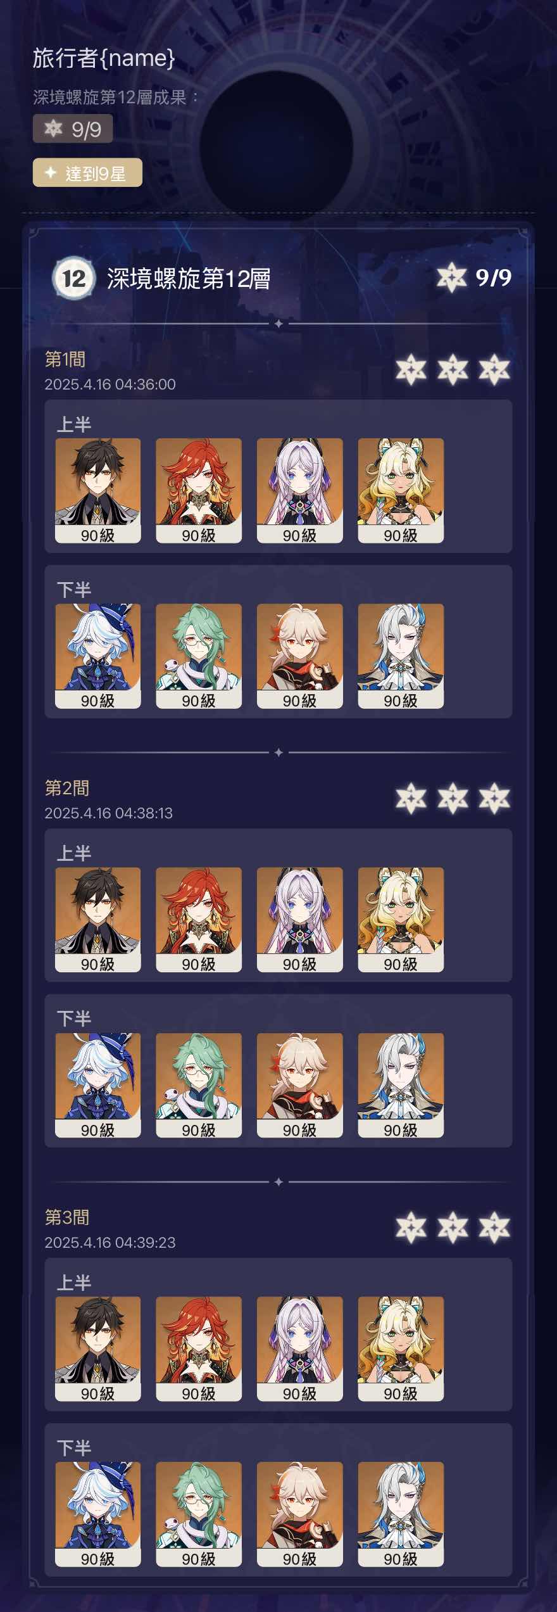Open silver-haired character portrait in 第2間 下半
This screenshot has width=557, height=1612.
coord(401,1086)
